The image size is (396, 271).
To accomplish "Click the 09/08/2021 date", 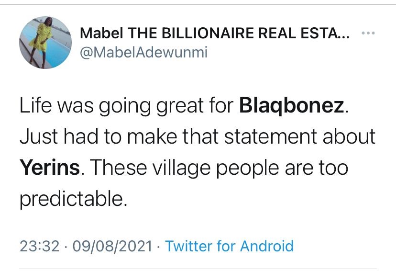I will (113, 246).
